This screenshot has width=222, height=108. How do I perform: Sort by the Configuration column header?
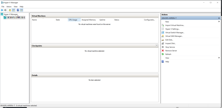(150, 20)
